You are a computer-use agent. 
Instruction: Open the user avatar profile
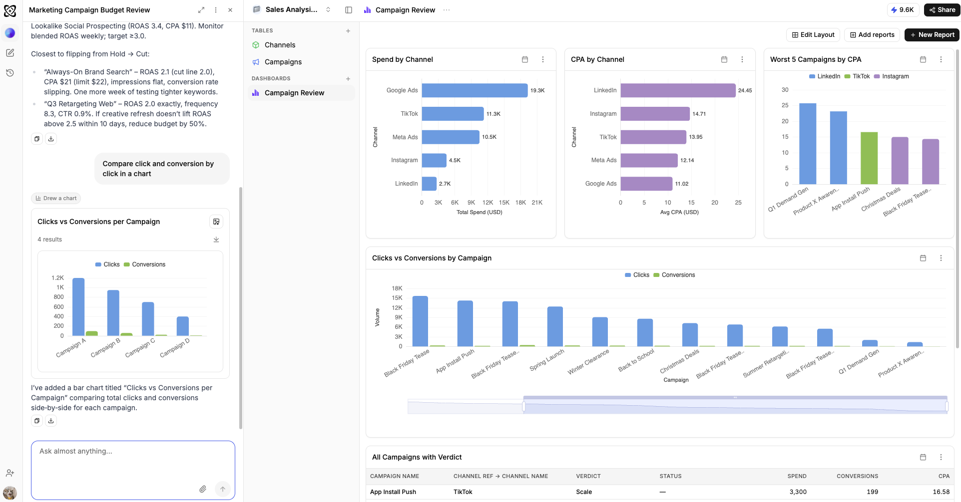click(x=10, y=493)
